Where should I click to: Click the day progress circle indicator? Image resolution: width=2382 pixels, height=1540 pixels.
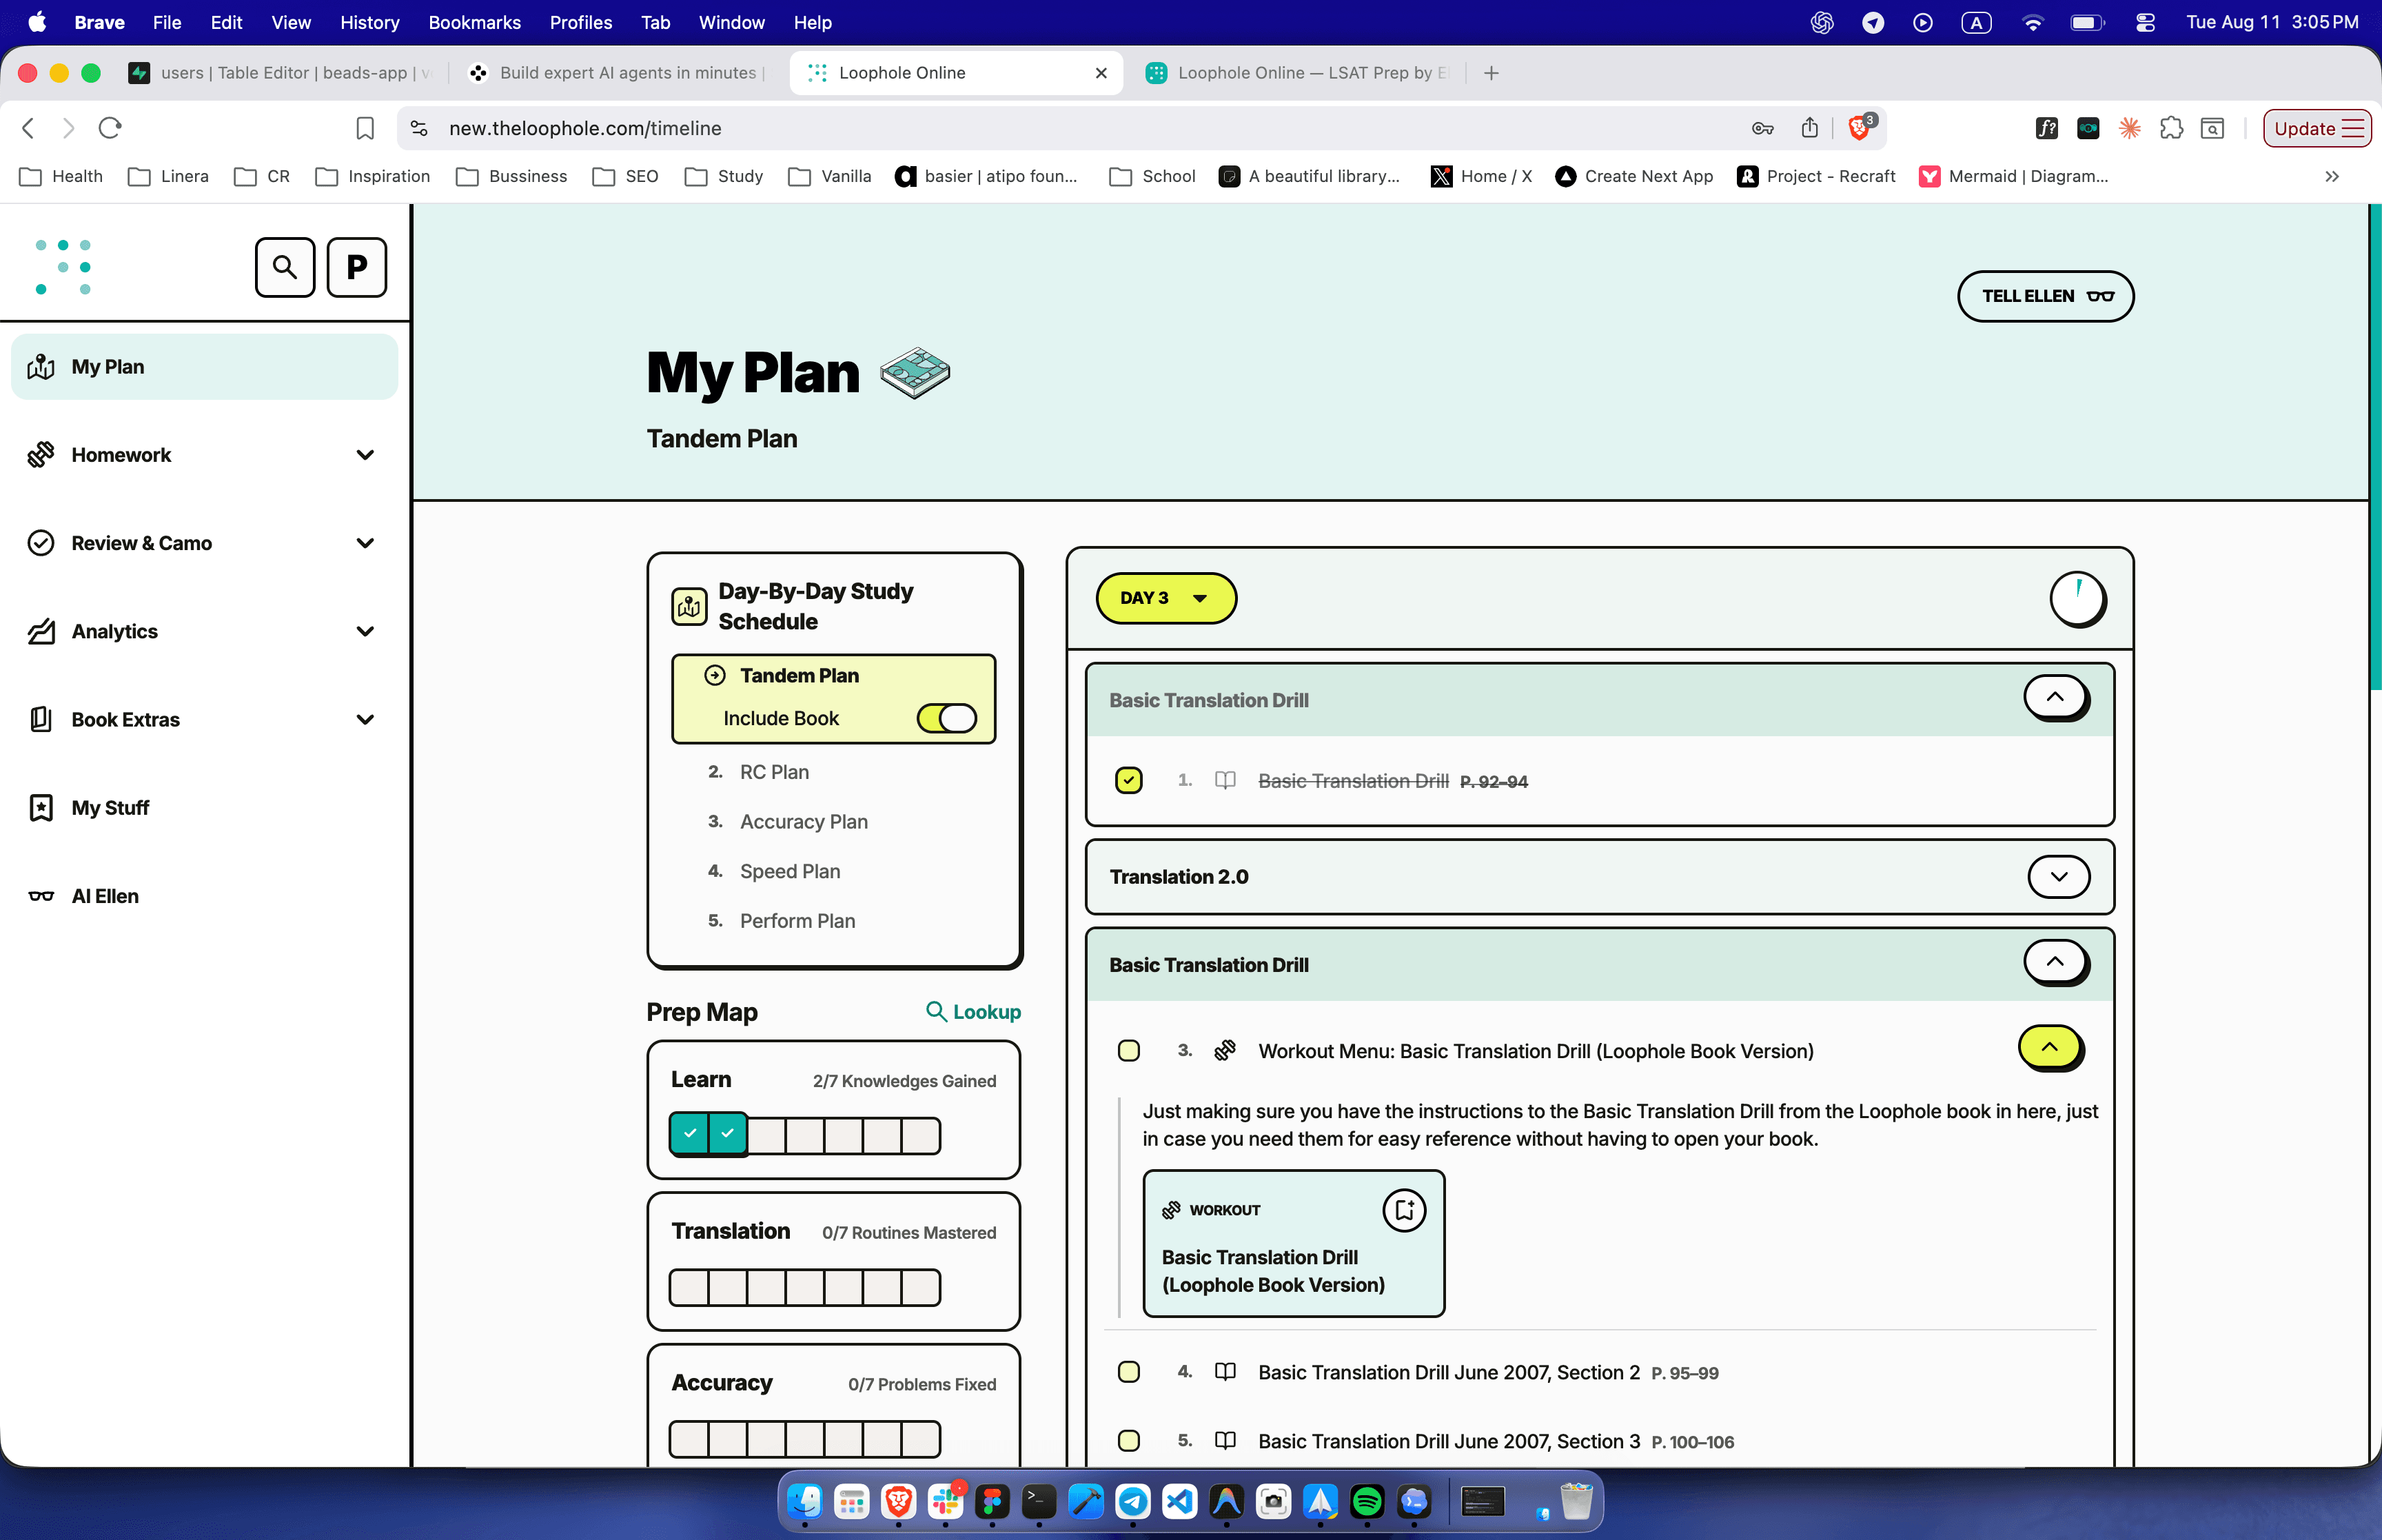tap(2077, 598)
